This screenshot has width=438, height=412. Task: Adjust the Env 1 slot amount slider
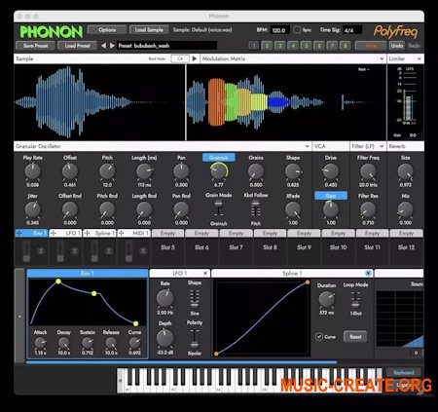(x=26, y=251)
